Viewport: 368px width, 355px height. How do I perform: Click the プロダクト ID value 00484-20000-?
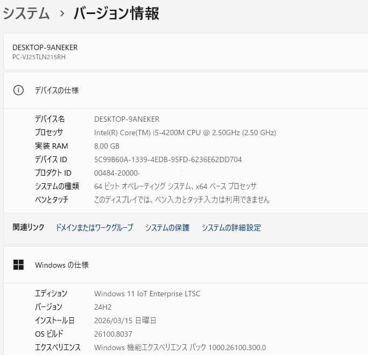point(117,173)
